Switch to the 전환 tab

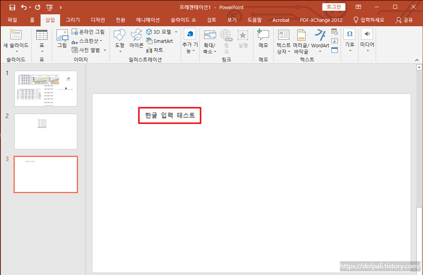pos(121,20)
